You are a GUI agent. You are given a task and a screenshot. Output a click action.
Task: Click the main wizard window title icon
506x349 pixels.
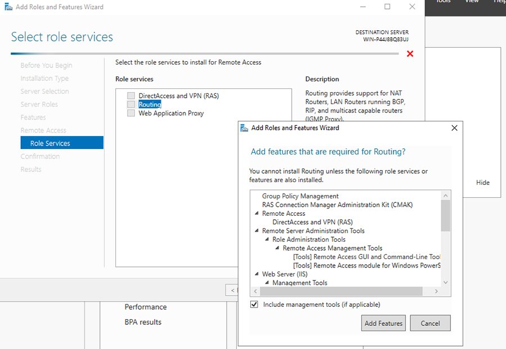pos(7,7)
